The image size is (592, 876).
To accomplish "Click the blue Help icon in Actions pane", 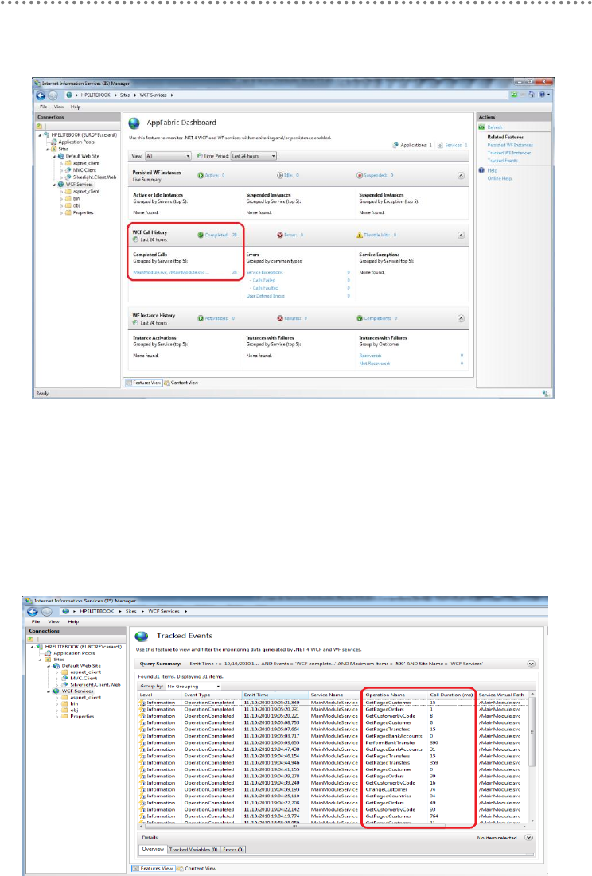I will (482, 170).
